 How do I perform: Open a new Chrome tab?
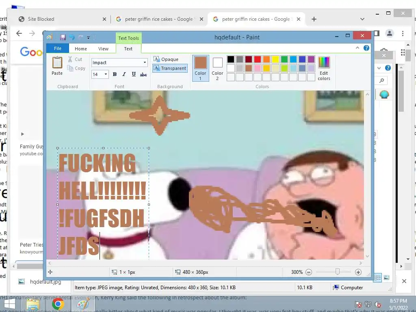pos(314,19)
